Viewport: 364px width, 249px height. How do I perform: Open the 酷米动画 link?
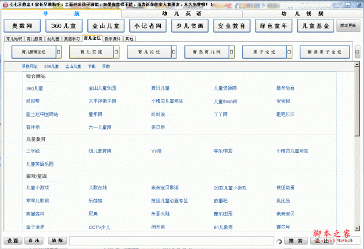[x=286, y=88]
